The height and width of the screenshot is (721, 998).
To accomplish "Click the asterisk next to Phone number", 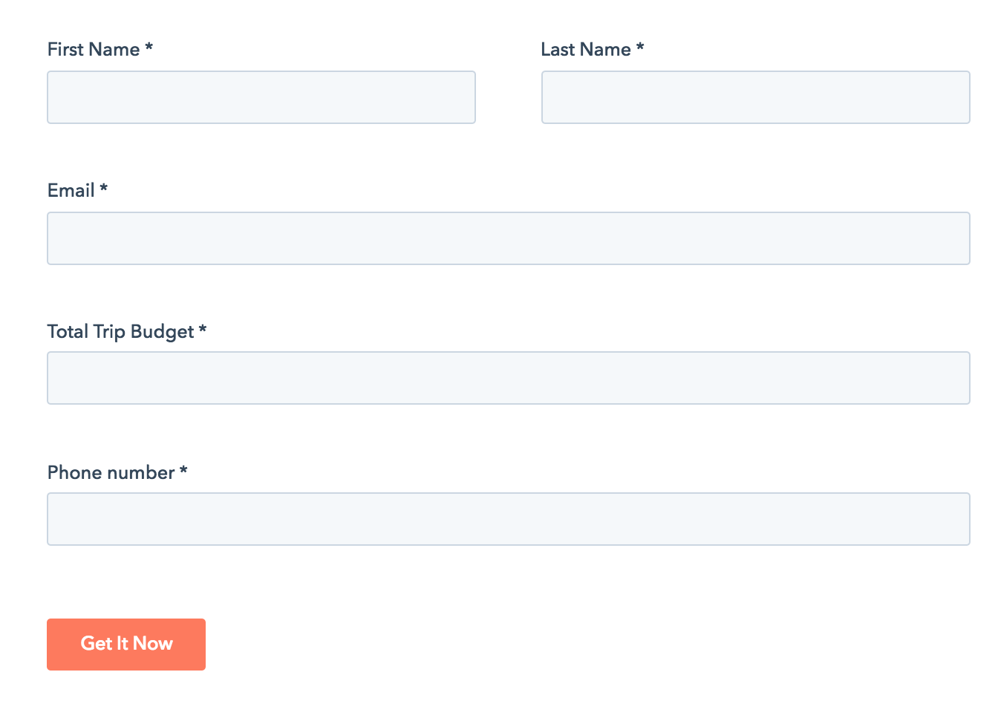I will [184, 472].
